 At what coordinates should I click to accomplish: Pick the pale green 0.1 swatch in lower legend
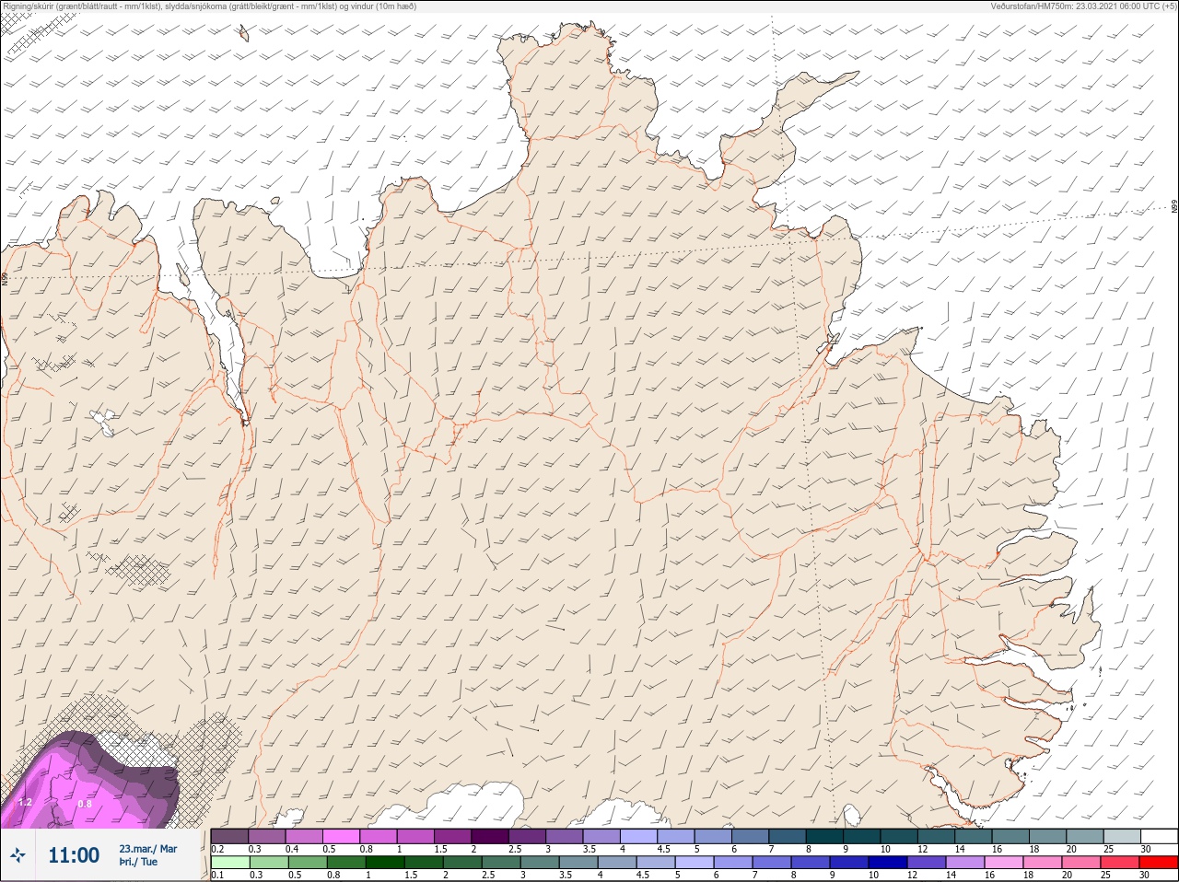click(229, 862)
